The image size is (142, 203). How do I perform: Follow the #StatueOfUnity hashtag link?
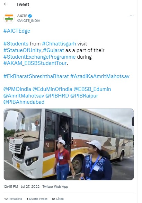[x=23, y=50]
